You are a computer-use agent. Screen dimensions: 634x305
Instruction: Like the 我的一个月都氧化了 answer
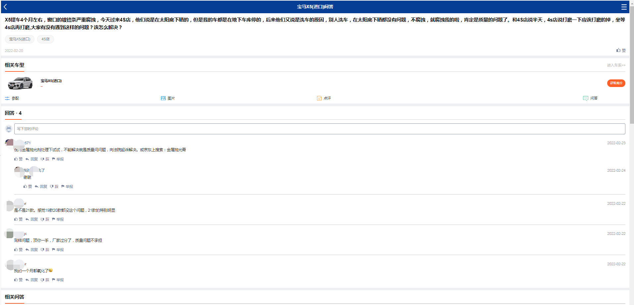click(x=19, y=280)
